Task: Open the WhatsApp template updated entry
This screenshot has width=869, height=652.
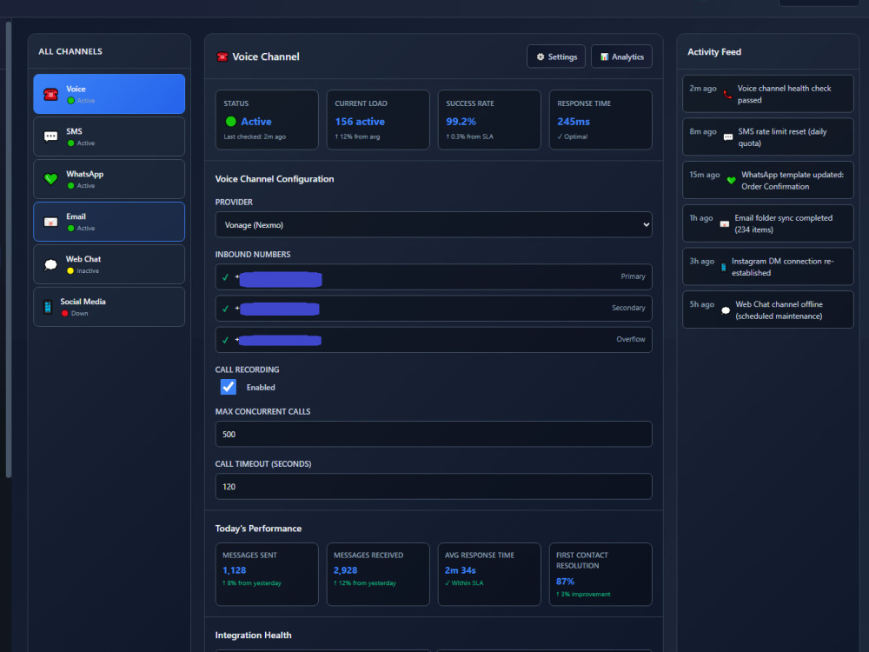Action: (x=768, y=180)
